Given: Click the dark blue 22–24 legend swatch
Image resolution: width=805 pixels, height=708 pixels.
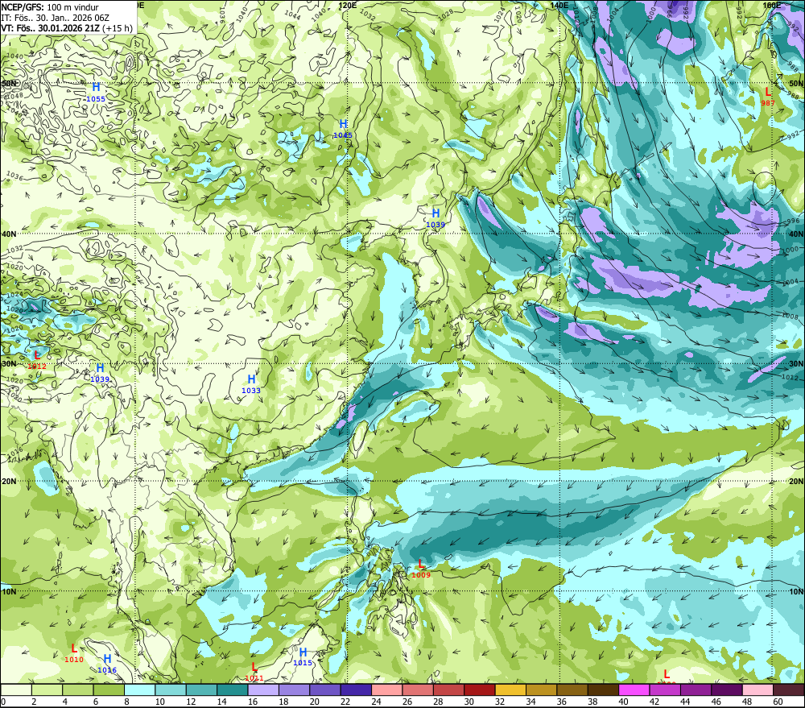Looking at the screenshot, I should (x=356, y=689).
